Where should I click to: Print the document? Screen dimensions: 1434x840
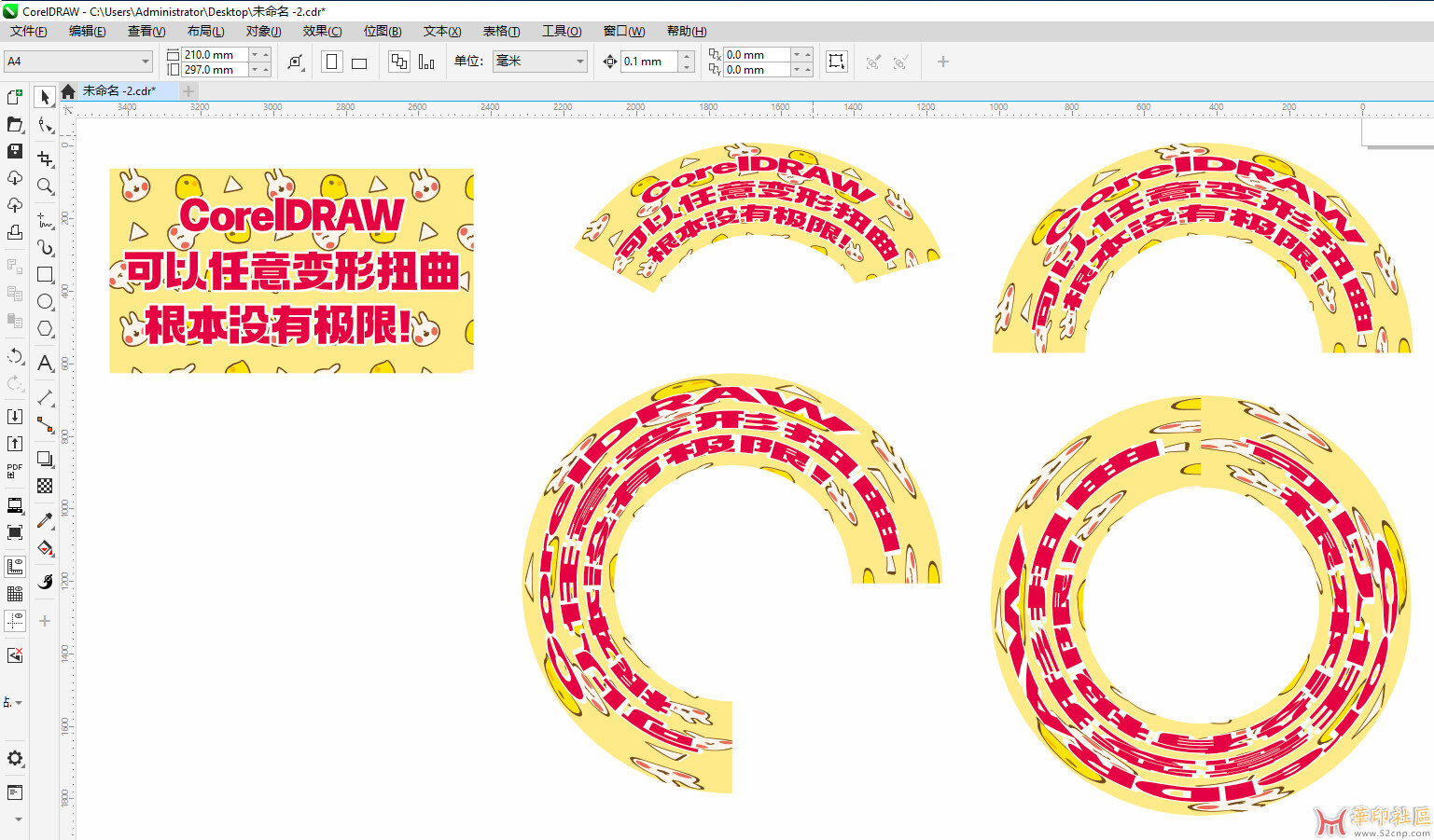[x=15, y=232]
